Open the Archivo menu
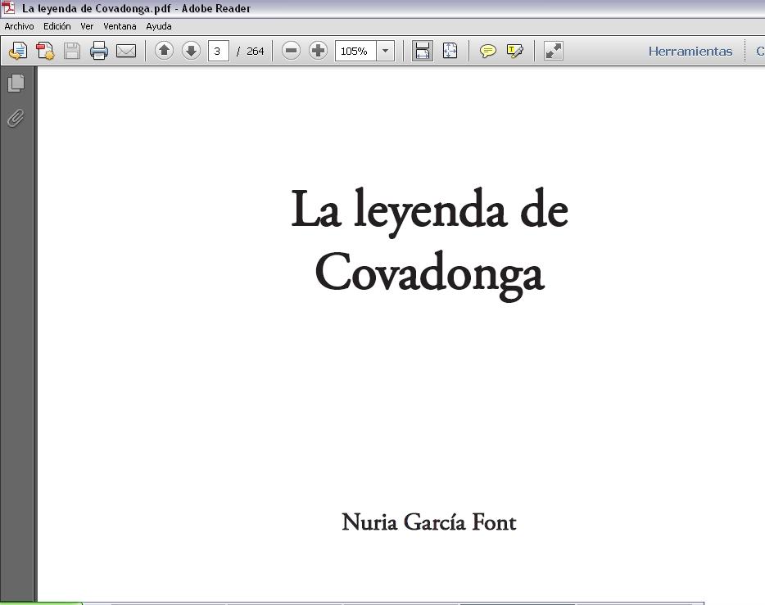Image resolution: width=765 pixels, height=605 pixels. coord(19,26)
